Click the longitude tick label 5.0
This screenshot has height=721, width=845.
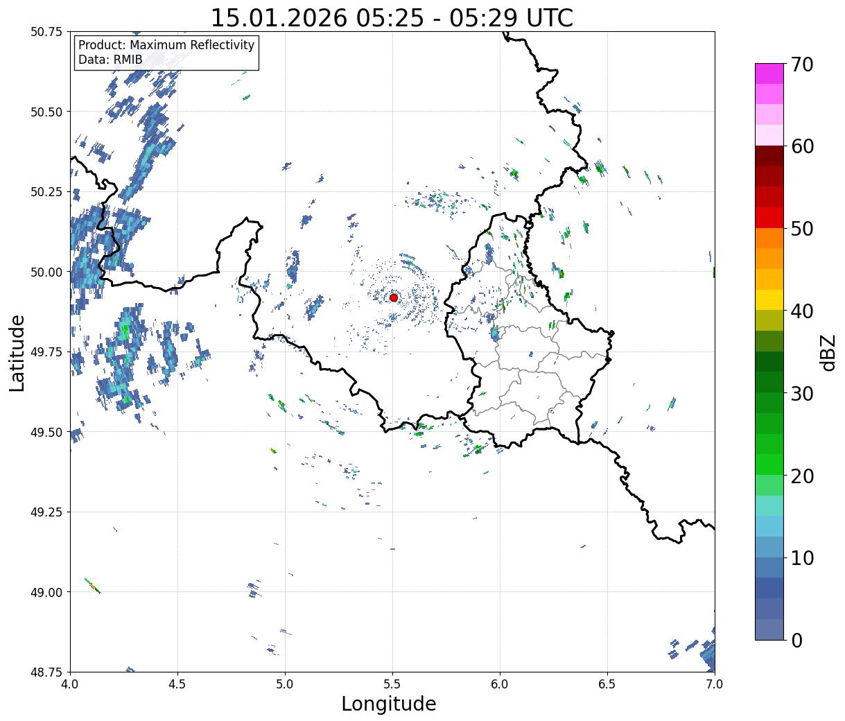(x=285, y=684)
